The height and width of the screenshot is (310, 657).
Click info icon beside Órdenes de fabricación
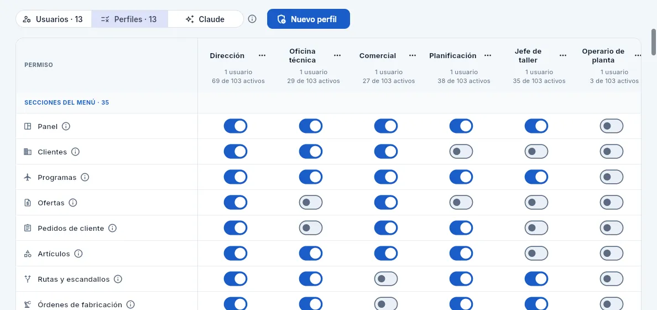pos(131,304)
